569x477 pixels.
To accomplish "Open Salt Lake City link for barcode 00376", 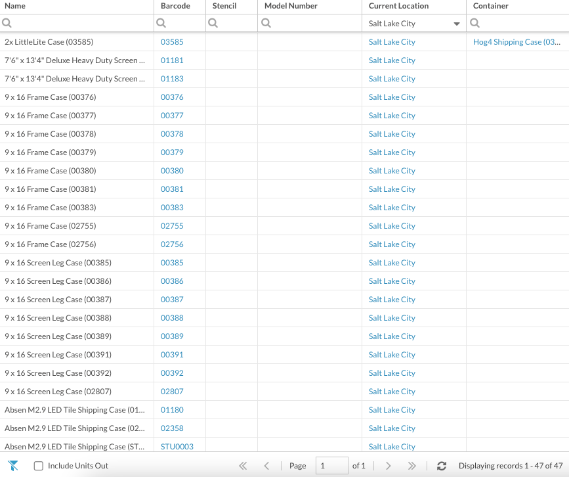I will 392,97.
